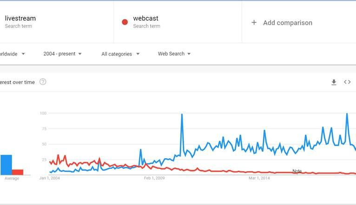Screen dimensions: 356x205
Task: Click the blue spike just after Feb 2009
Action: pos(182,115)
